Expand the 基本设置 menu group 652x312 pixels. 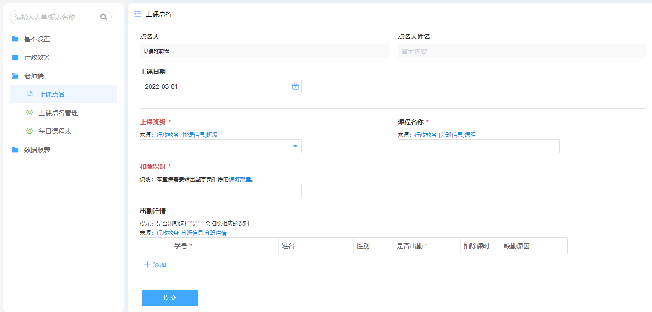pyautogui.click(x=37, y=39)
